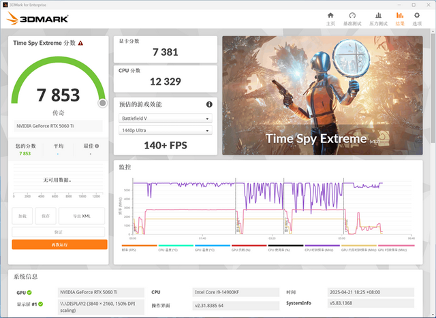
Task: Click the Time Spy Extreme artwork image
Action: [322, 95]
